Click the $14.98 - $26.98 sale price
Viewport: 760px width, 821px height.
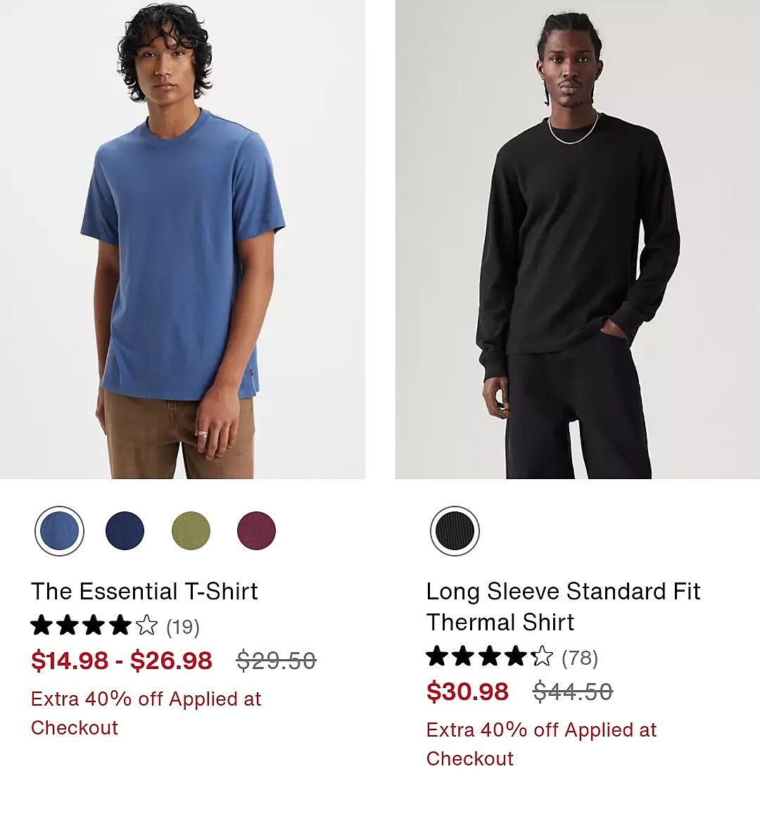click(x=122, y=661)
